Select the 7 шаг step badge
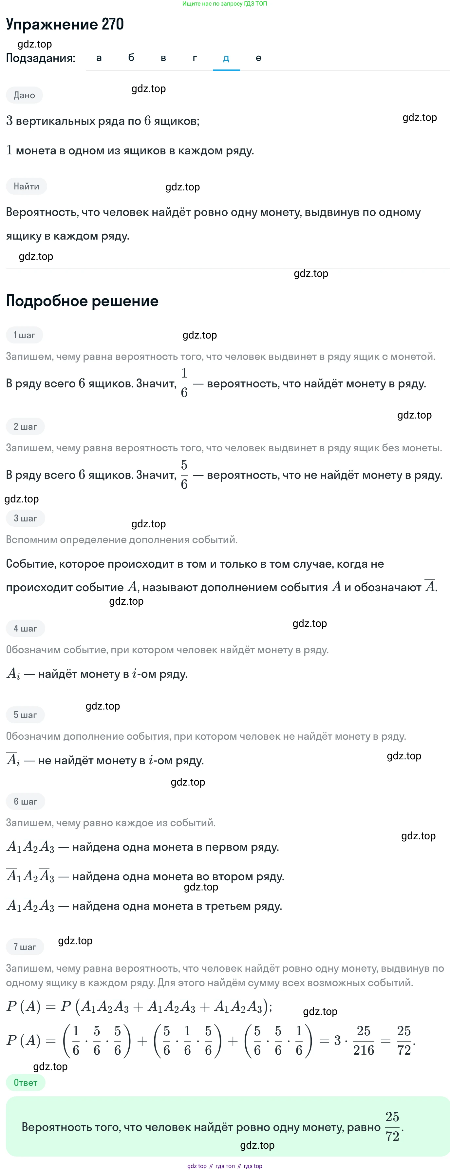Screen dimensions: 450x1171 (25, 947)
